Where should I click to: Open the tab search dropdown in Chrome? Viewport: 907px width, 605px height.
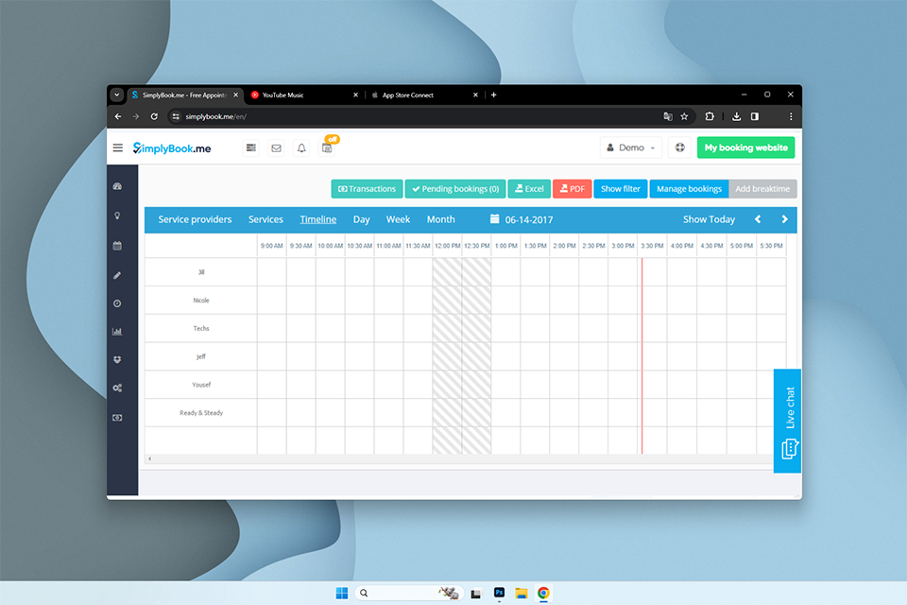click(117, 95)
